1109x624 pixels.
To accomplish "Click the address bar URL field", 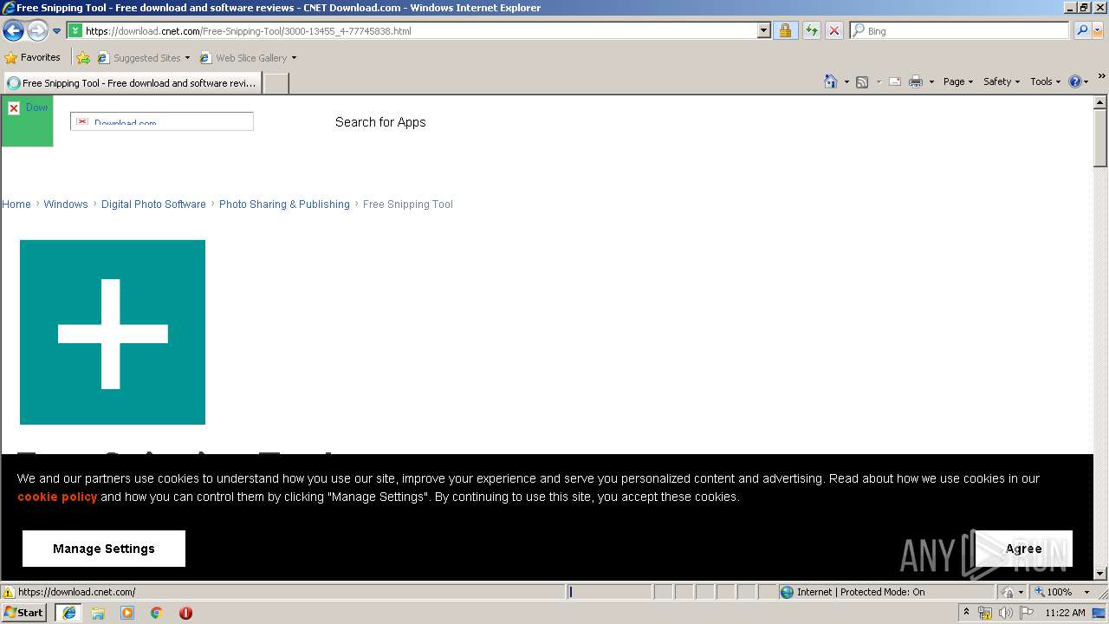I will (x=412, y=30).
